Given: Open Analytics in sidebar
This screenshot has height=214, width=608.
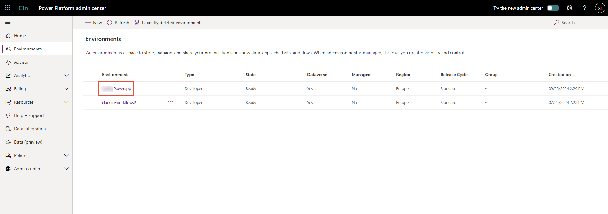Looking at the screenshot, I should tap(23, 75).
